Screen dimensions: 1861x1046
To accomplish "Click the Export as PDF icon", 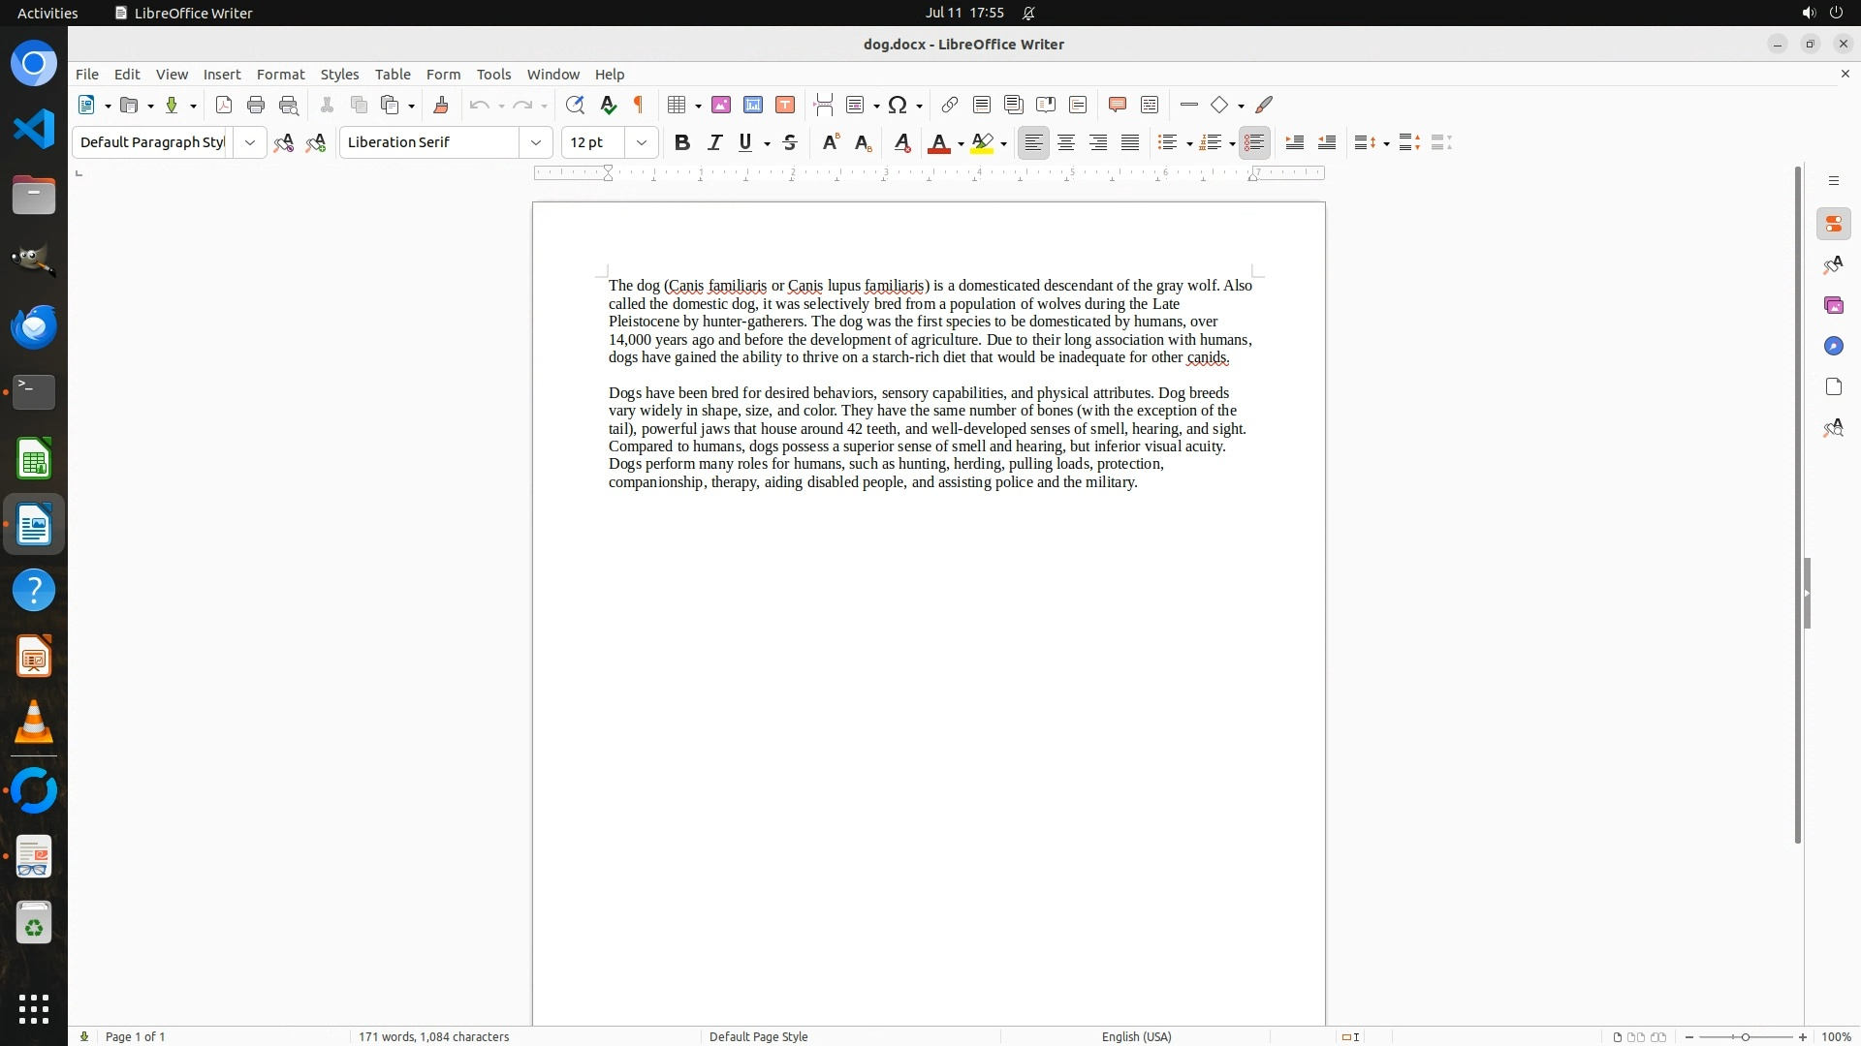I will [x=224, y=105].
